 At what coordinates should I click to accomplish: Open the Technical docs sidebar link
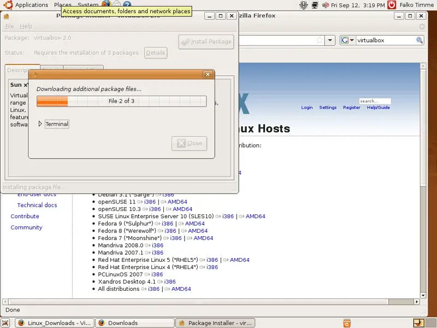pos(37,205)
